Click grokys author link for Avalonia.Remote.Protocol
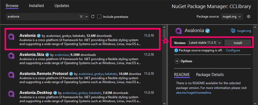 point(99,74)
